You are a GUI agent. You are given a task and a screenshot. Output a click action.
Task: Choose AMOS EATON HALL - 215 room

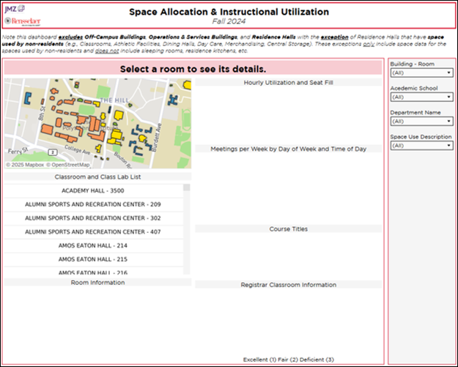93,259
